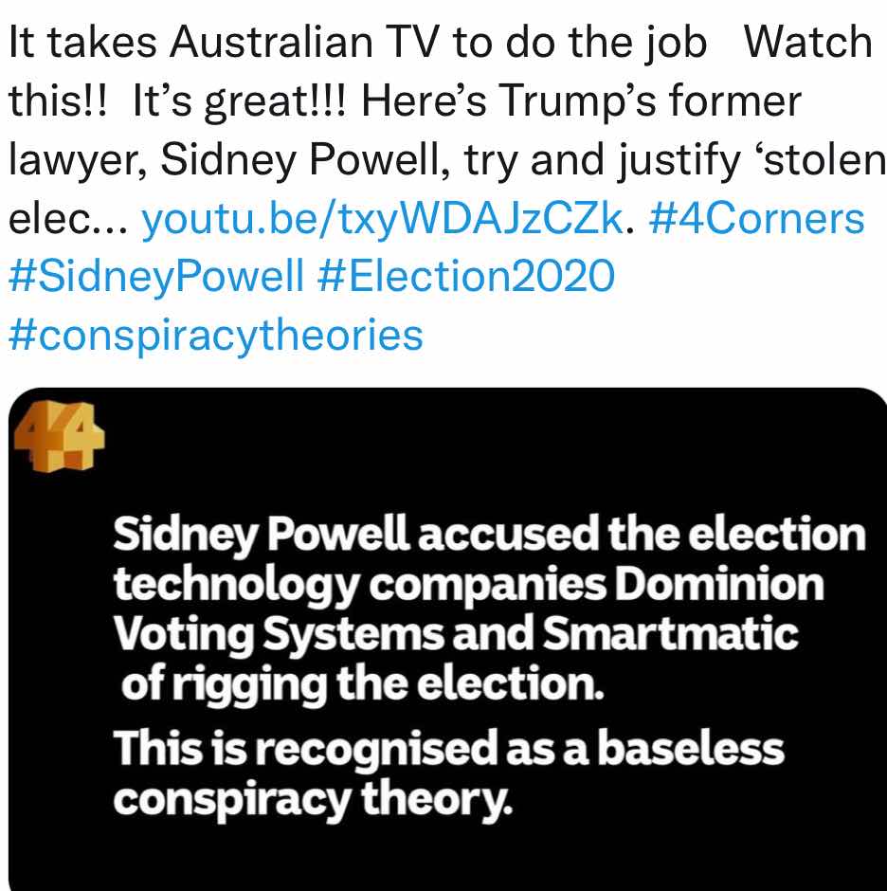Open the black video preview card

[x=447, y=639]
